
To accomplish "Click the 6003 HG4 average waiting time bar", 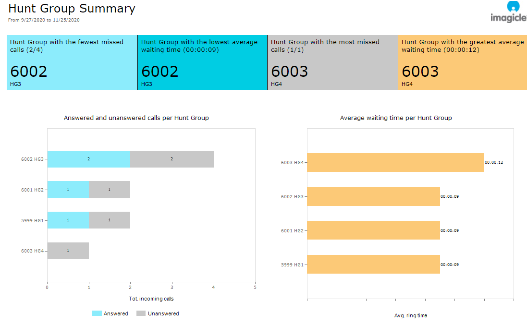I will [x=395, y=162].
